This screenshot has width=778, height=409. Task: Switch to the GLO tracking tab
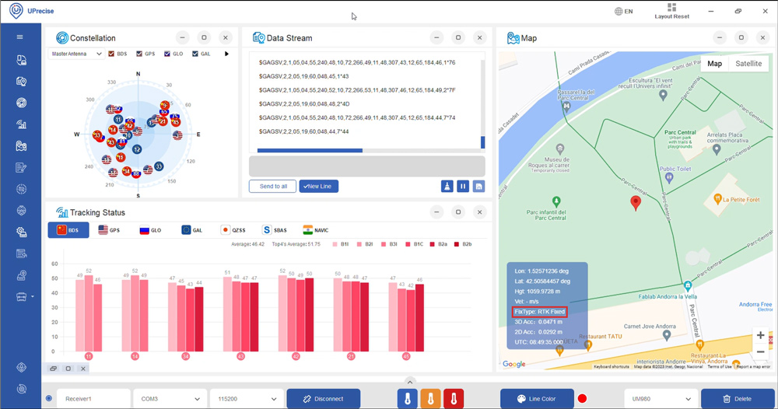(150, 230)
